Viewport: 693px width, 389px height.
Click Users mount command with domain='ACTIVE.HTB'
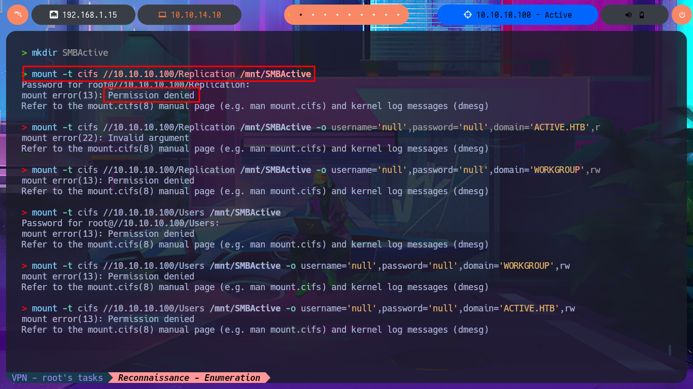[x=298, y=308]
